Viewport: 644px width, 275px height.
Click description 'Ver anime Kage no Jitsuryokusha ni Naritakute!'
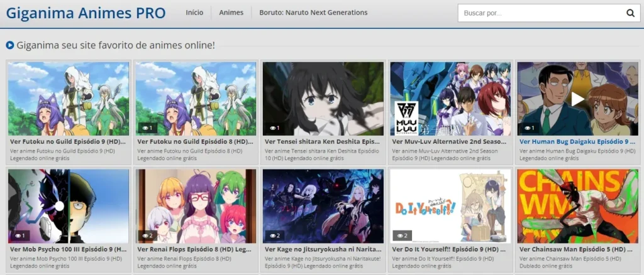323,259
